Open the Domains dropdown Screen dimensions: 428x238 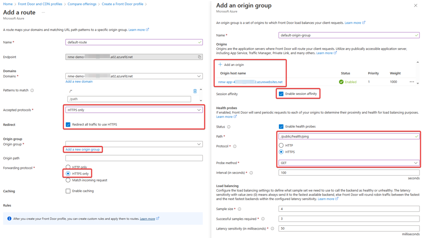[x=134, y=76]
